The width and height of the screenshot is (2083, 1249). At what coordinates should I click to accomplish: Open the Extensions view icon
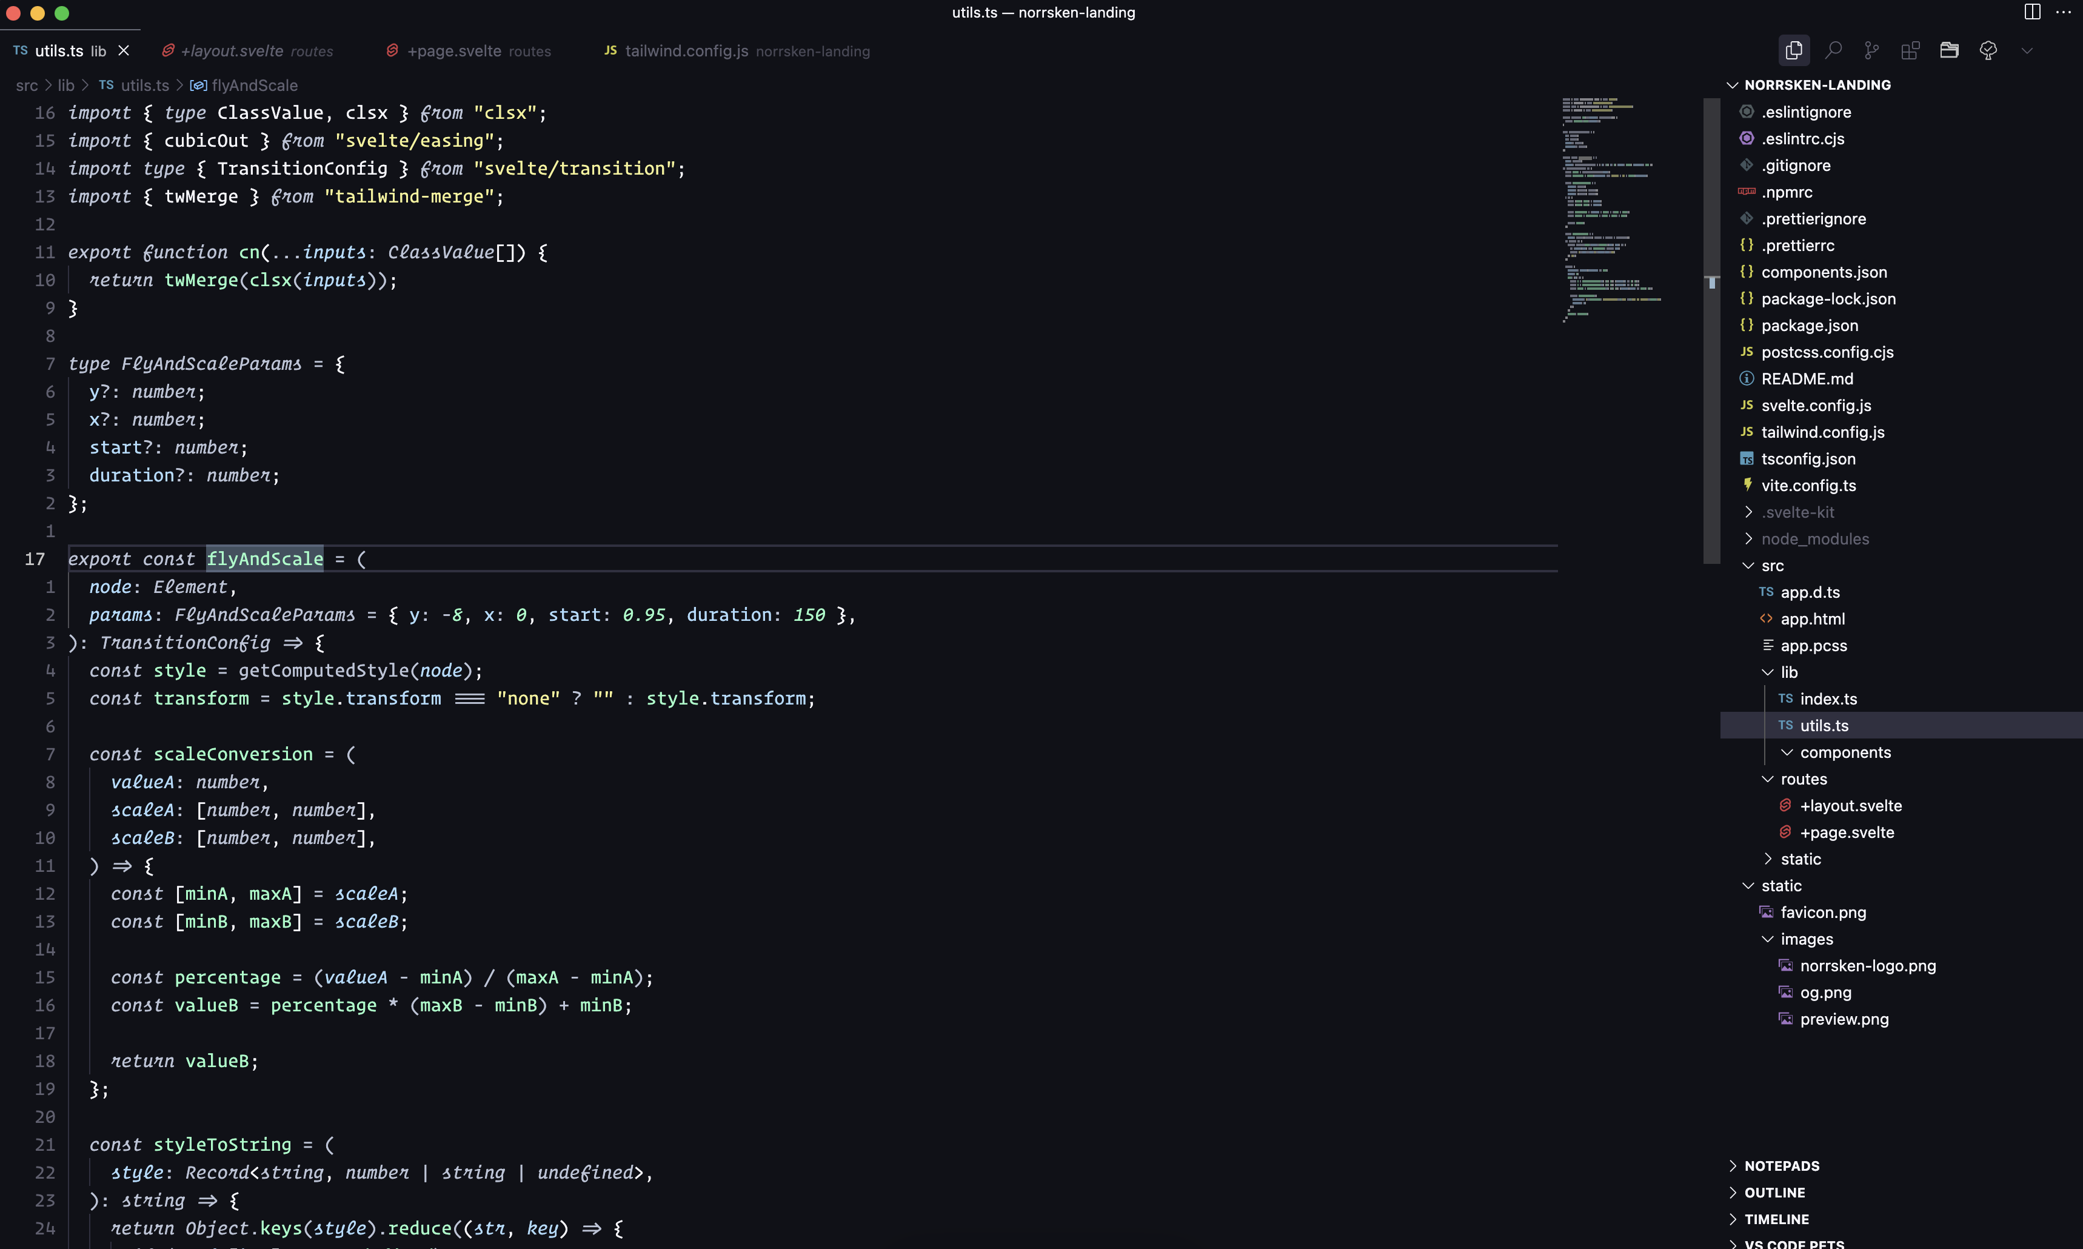(1911, 50)
